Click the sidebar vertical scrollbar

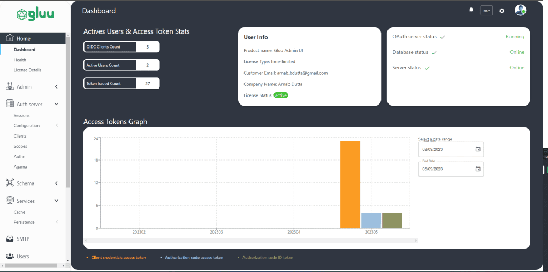point(68,111)
